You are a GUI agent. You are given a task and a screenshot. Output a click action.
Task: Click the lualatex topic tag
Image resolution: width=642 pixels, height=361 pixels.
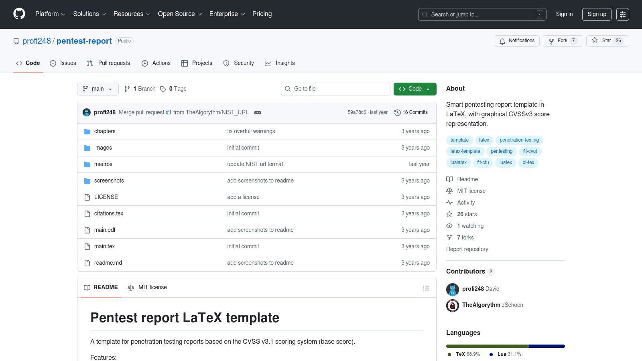(458, 162)
